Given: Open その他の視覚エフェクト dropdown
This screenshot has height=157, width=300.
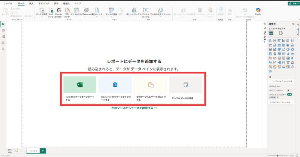Looking at the screenshot, I should point(160,17).
